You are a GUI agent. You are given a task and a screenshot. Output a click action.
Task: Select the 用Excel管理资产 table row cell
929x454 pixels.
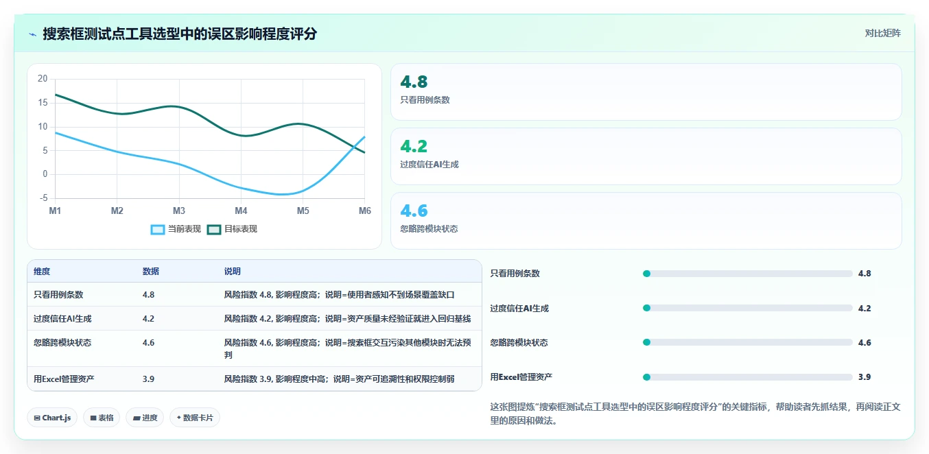point(64,379)
